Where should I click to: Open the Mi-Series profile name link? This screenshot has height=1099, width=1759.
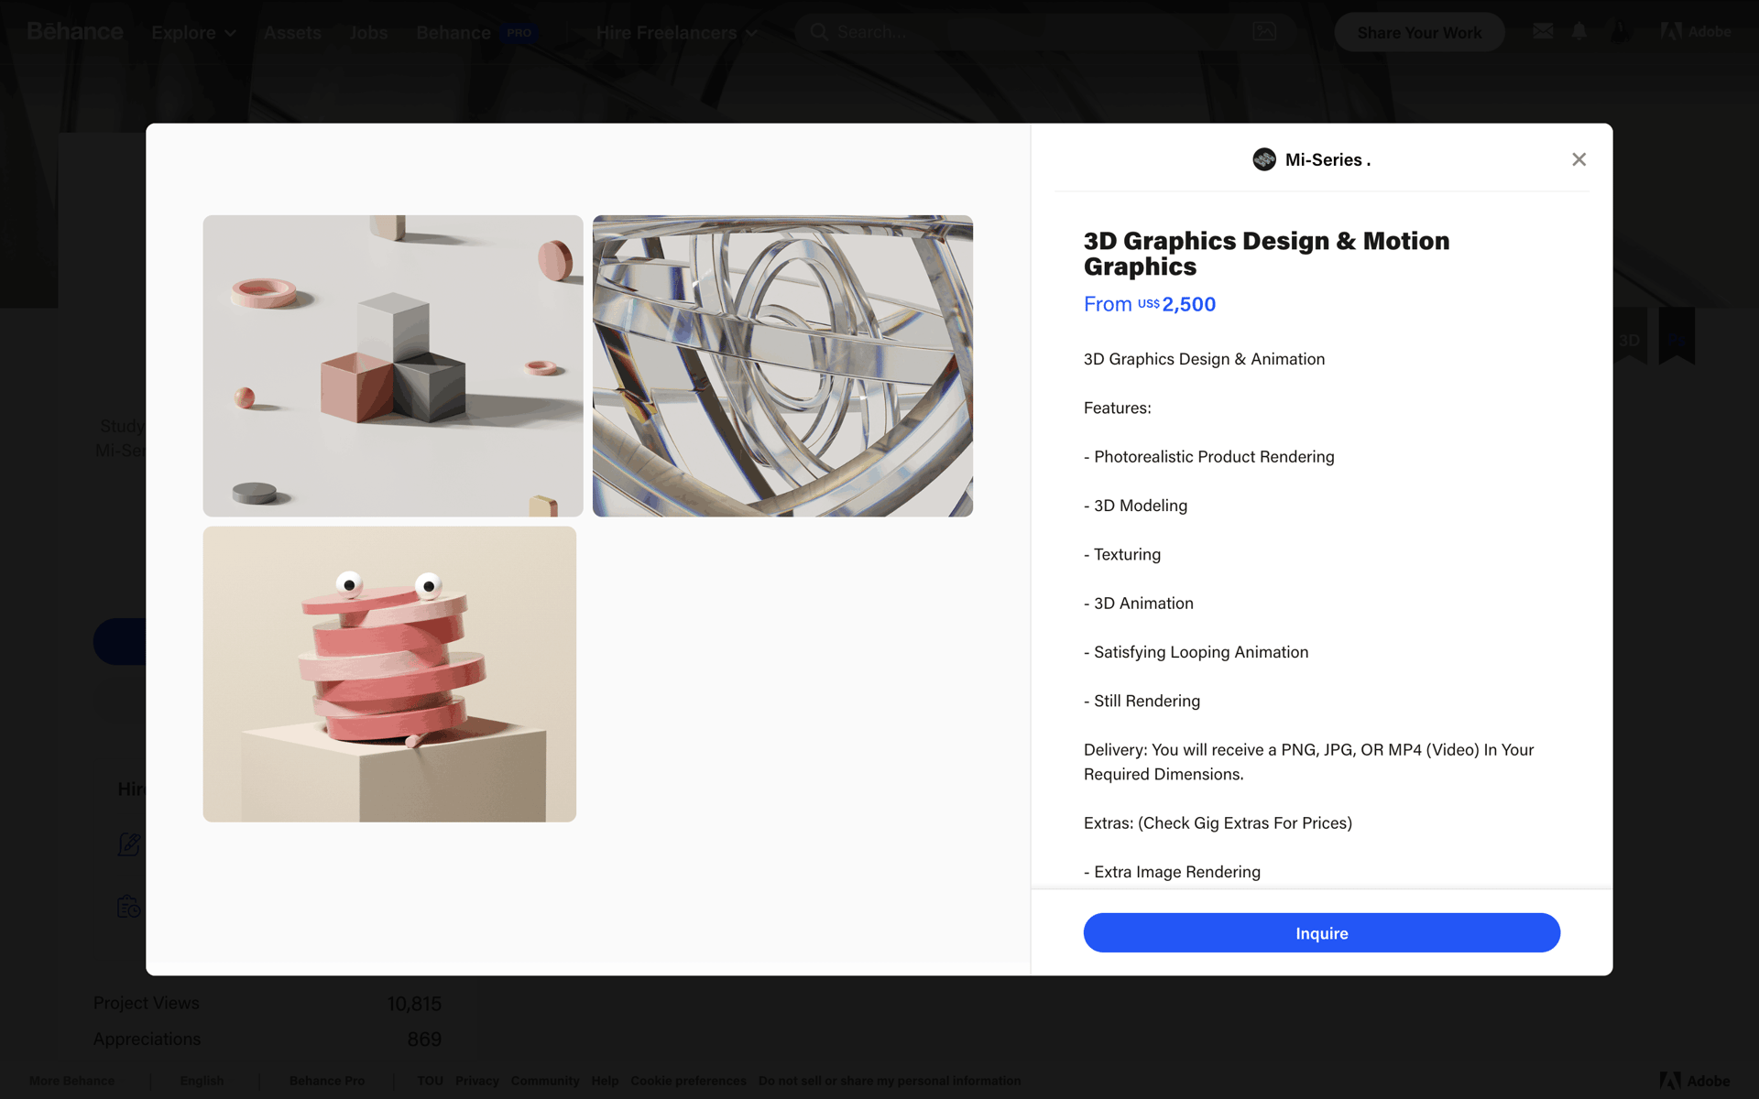click(1327, 159)
